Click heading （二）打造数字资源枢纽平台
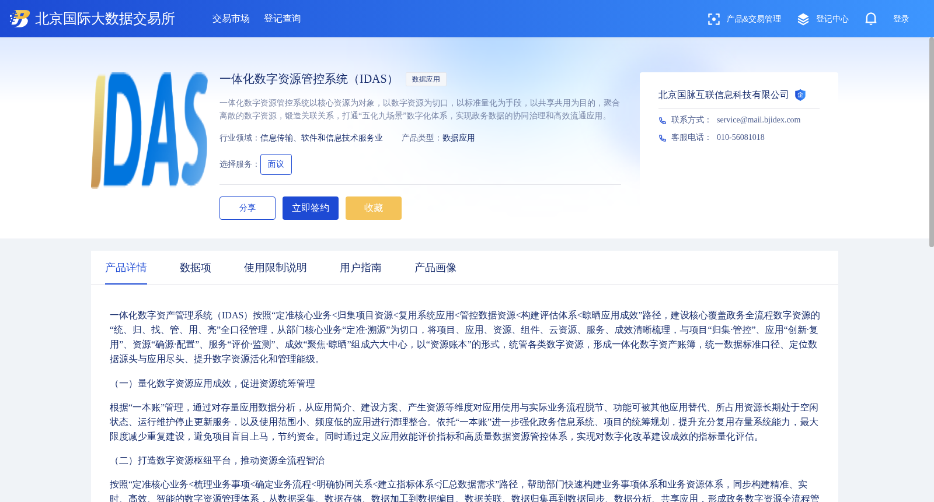 pyautogui.click(x=217, y=461)
